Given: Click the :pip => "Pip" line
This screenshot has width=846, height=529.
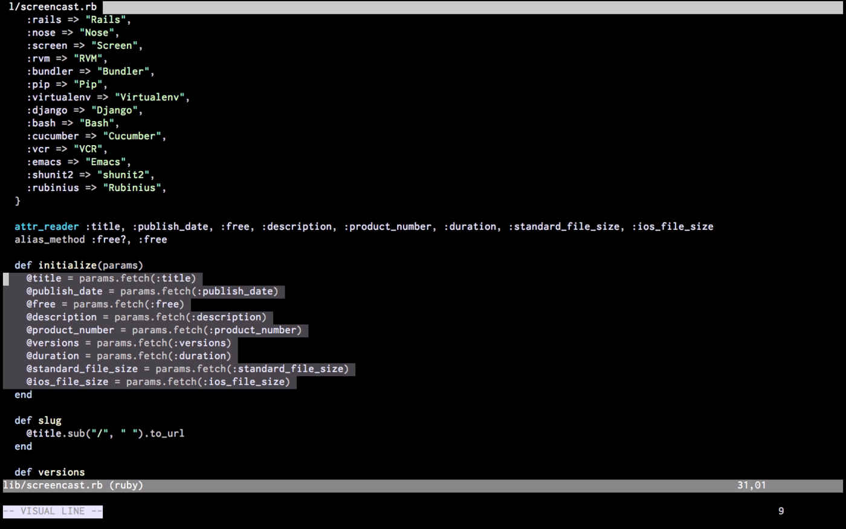Looking at the screenshot, I should (67, 84).
